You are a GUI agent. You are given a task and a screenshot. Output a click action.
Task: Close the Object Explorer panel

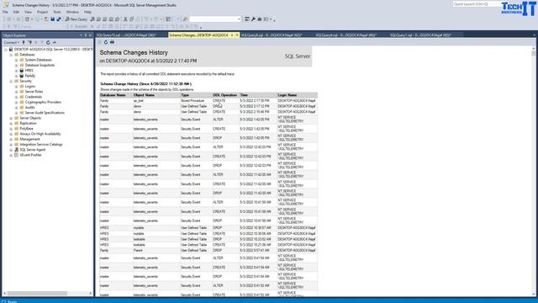[x=90, y=35]
